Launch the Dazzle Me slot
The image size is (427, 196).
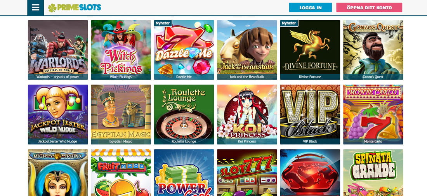click(184, 50)
